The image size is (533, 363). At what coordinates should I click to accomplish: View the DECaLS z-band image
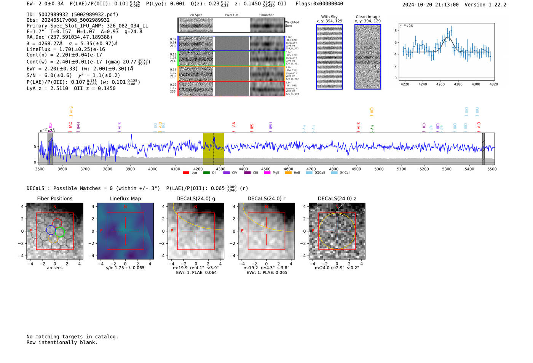click(x=337, y=231)
